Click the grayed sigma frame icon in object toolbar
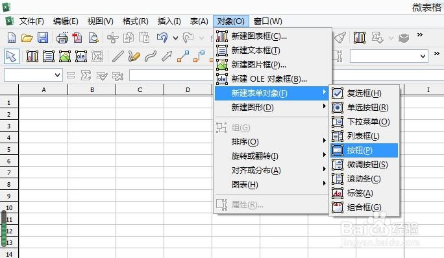444x258 pixels. point(97,56)
